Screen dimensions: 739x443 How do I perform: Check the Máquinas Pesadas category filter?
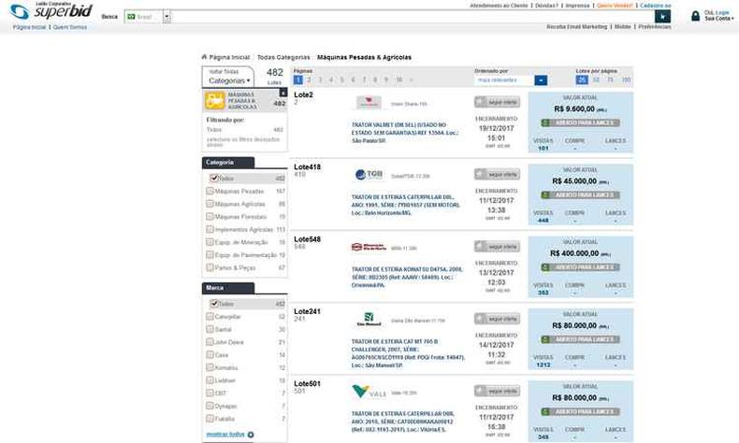pos(210,192)
